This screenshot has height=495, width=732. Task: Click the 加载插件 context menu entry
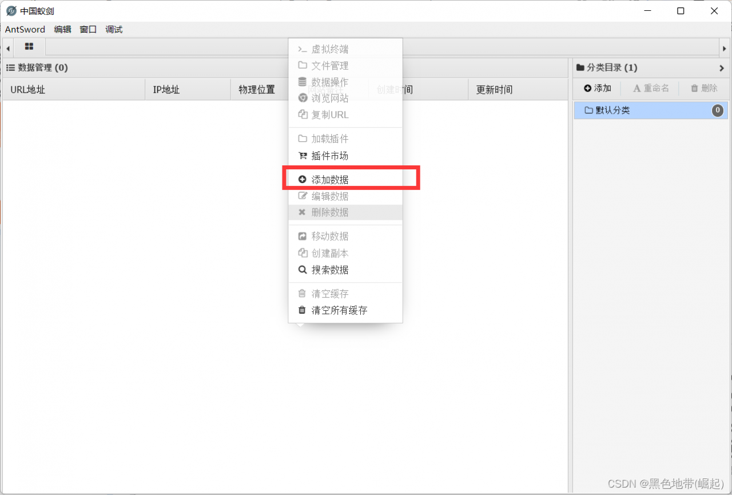[x=345, y=138]
